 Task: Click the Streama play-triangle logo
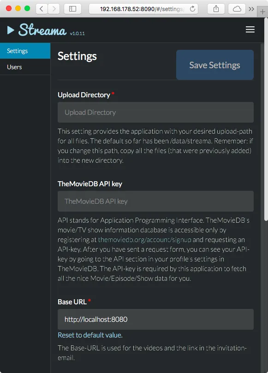[11, 30]
